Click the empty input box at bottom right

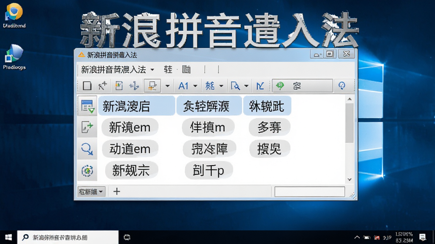[310, 191]
